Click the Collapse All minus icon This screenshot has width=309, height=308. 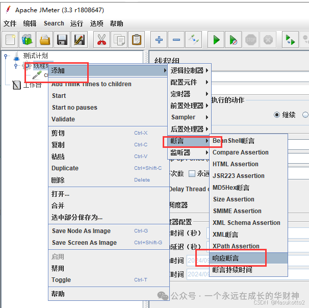point(176,39)
